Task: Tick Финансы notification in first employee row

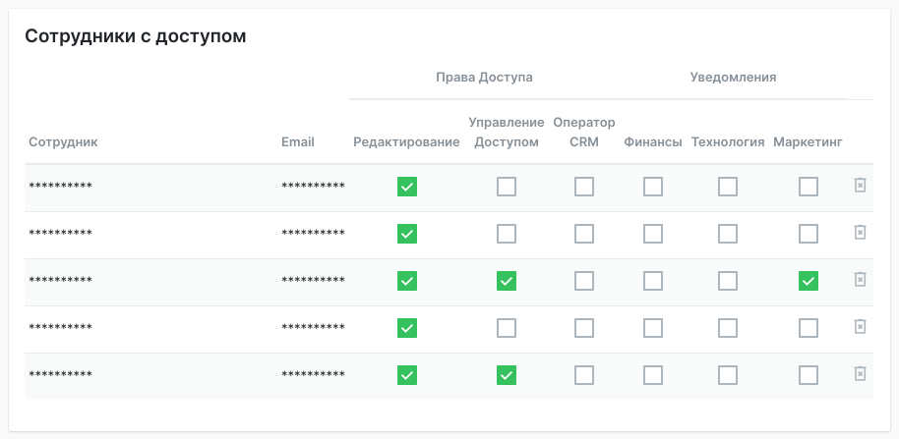Action: pyautogui.click(x=653, y=187)
